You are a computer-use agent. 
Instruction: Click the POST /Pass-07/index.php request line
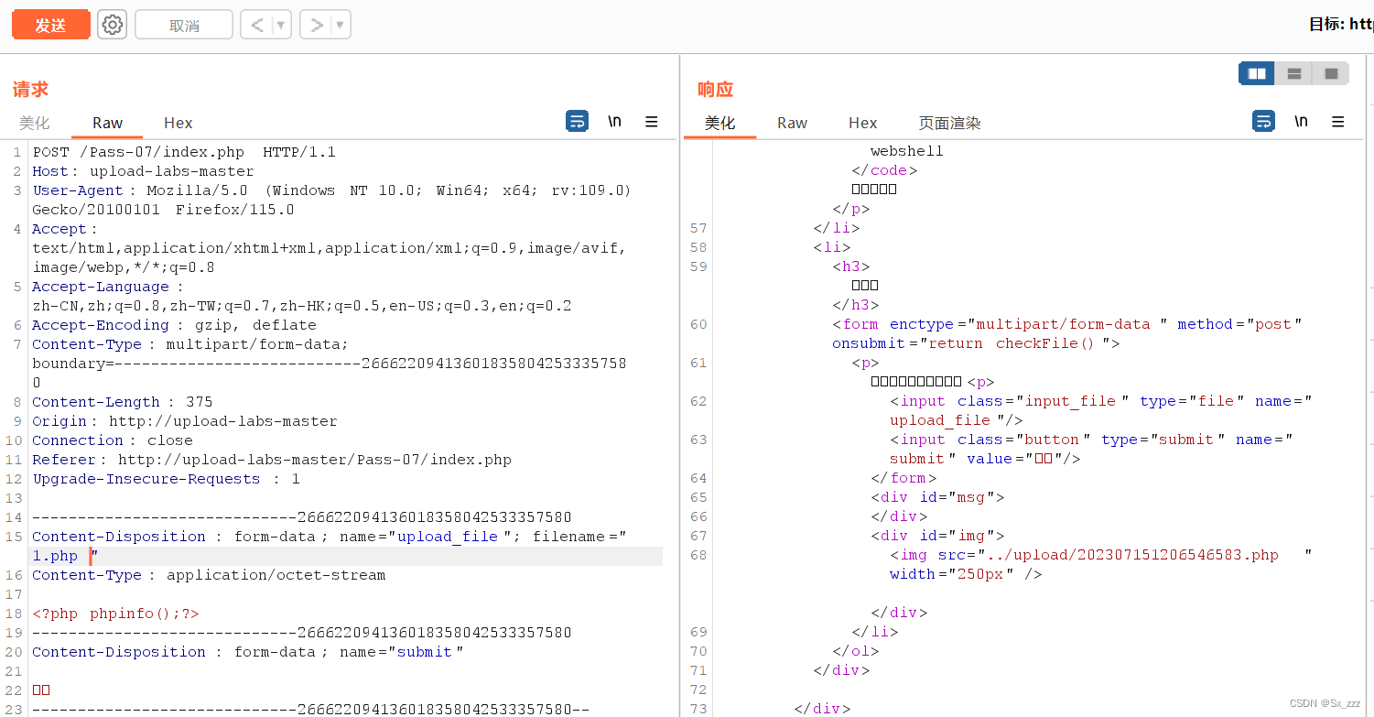pos(184,152)
